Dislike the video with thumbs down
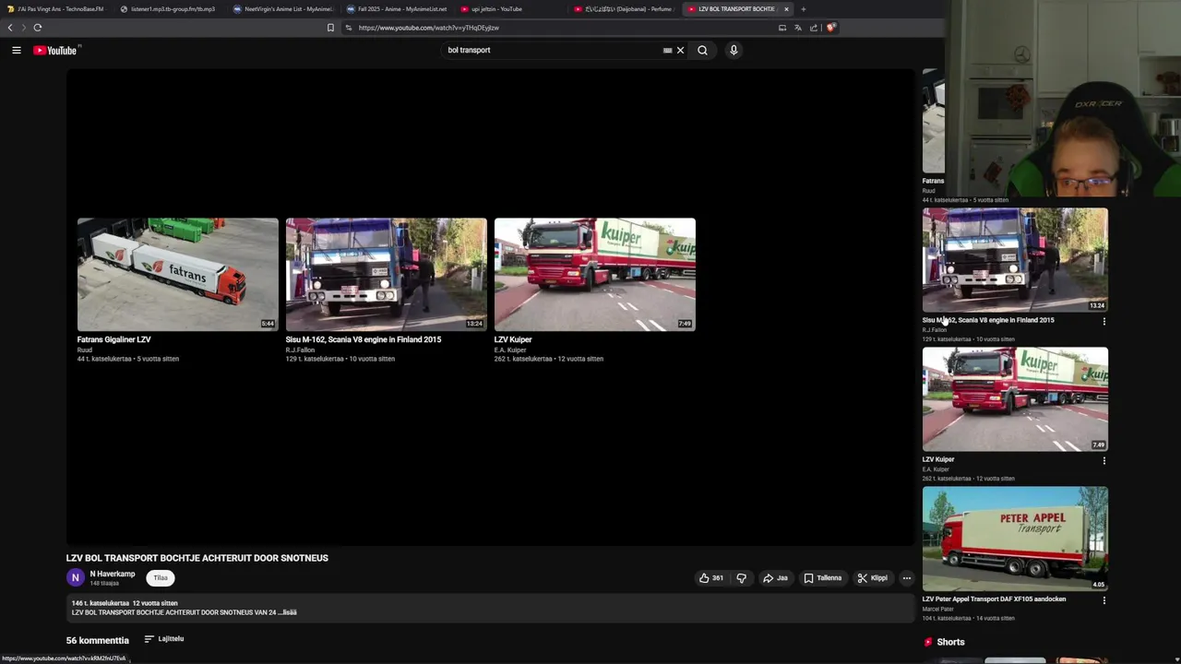 pos(741,578)
